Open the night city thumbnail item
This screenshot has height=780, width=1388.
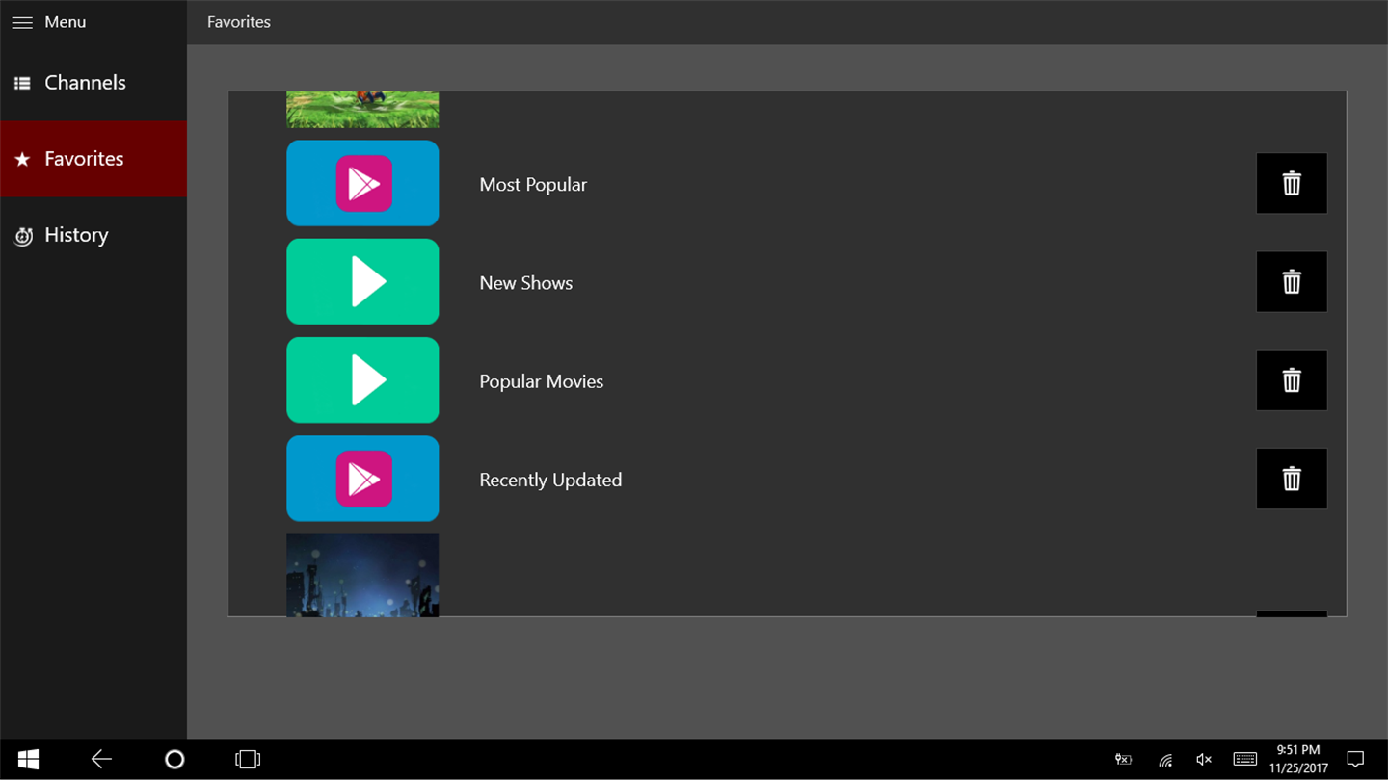click(x=362, y=575)
